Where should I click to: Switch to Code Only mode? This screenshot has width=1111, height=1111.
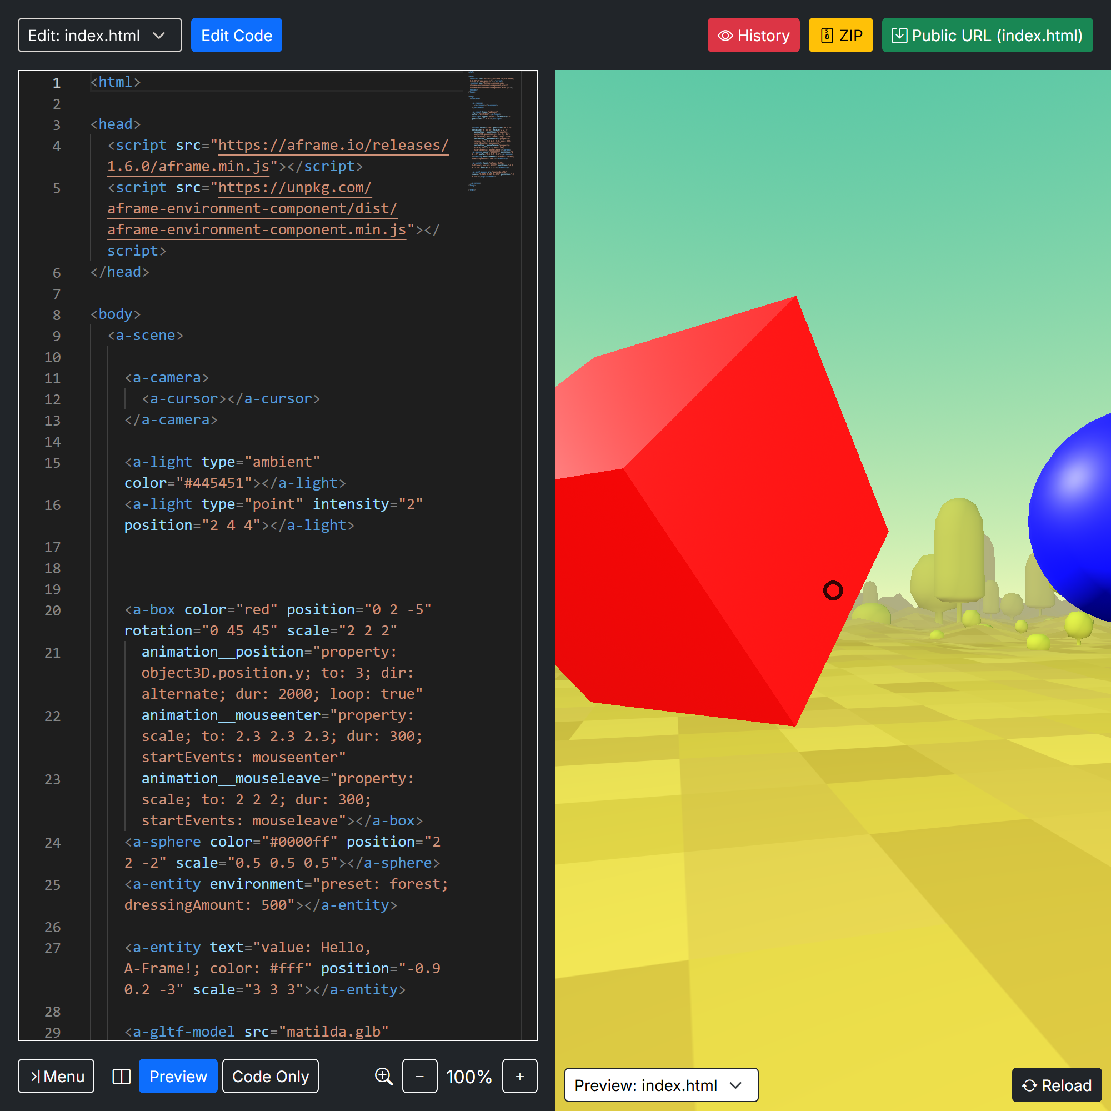pos(271,1077)
